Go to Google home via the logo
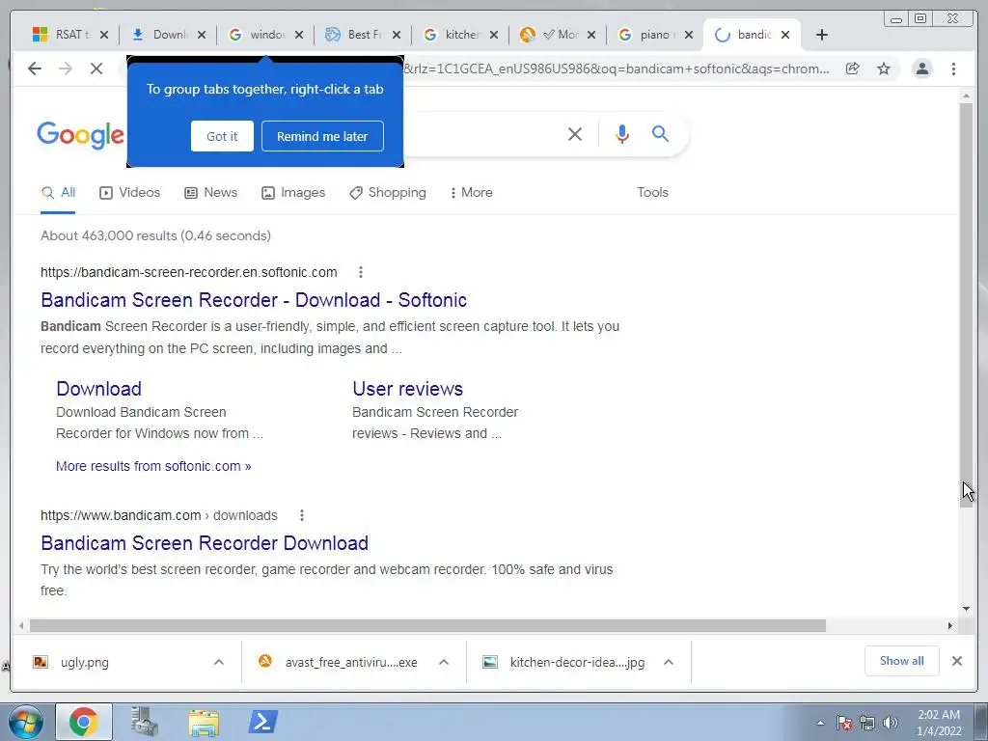This screenshot has height=741, width=988. point(81,135)
